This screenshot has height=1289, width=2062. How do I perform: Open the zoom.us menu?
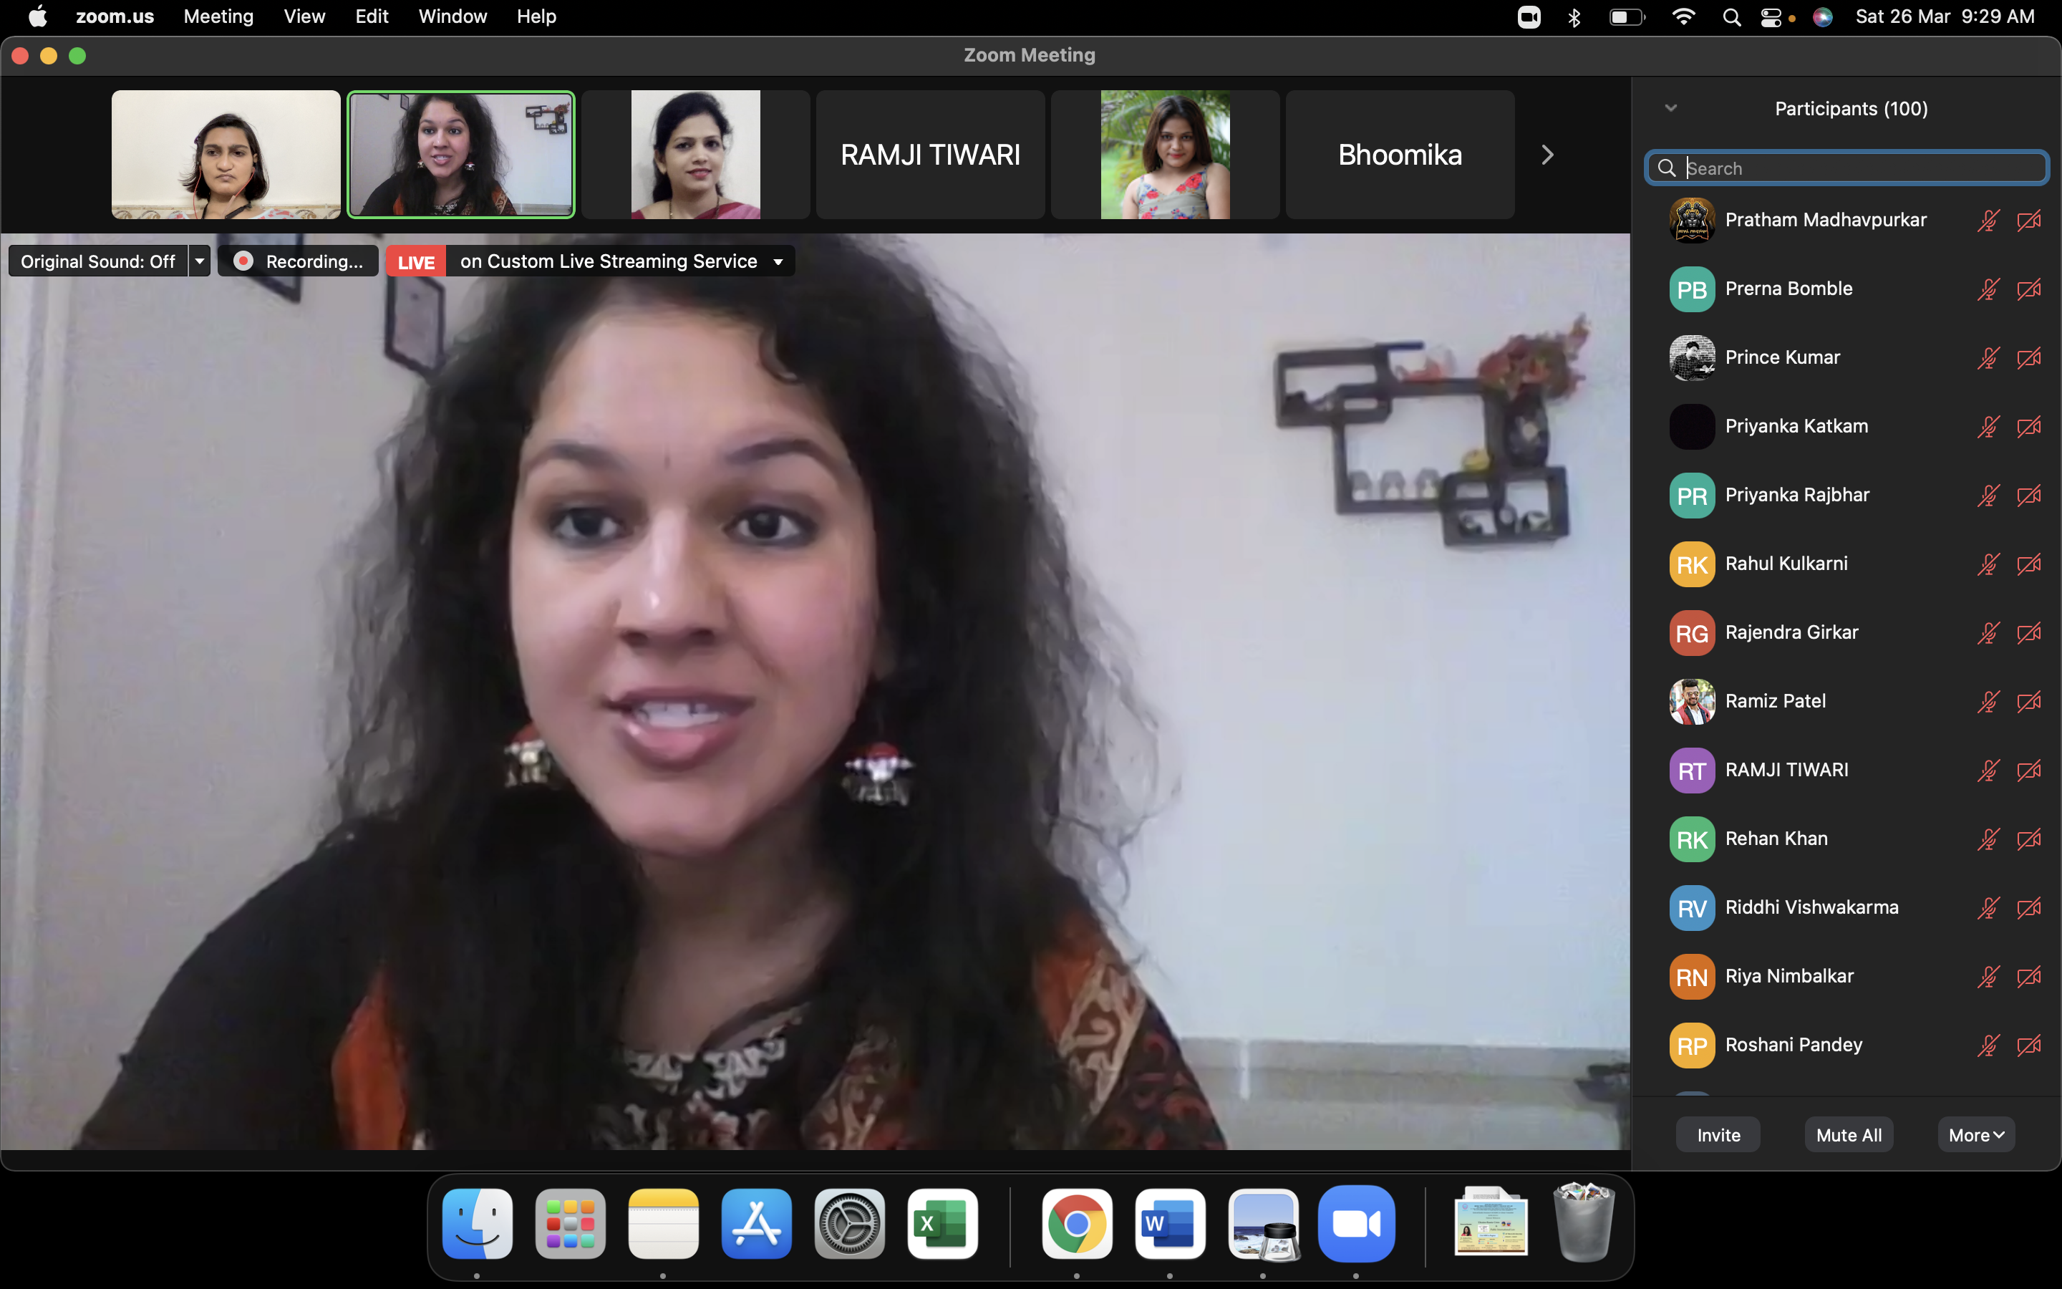(115, 17)
